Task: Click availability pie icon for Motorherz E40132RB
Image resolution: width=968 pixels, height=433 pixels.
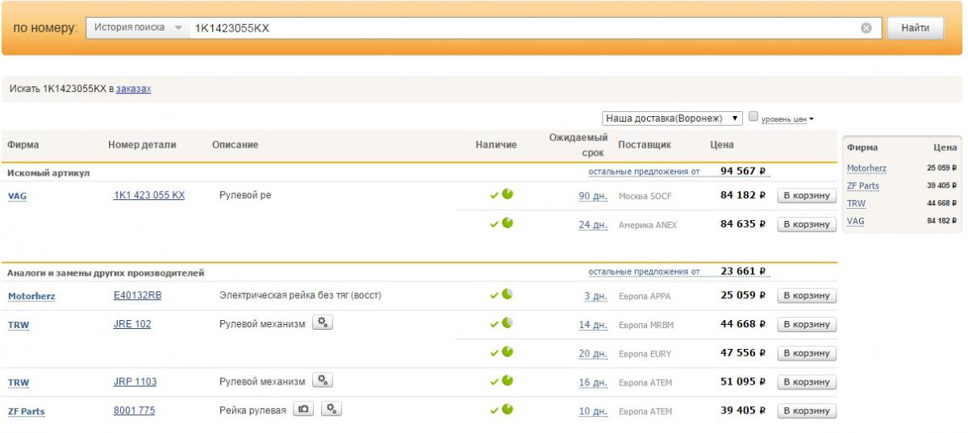Action: coord(507,294)
